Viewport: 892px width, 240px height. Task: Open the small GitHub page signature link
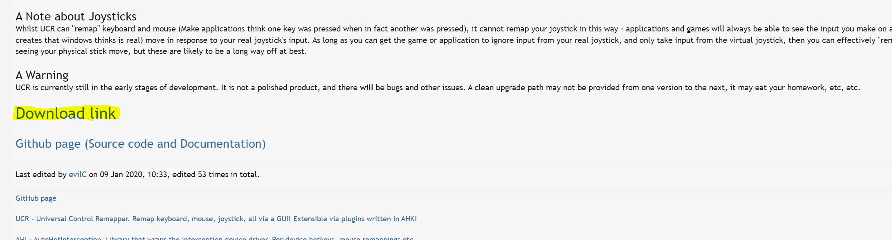[36, 198]
